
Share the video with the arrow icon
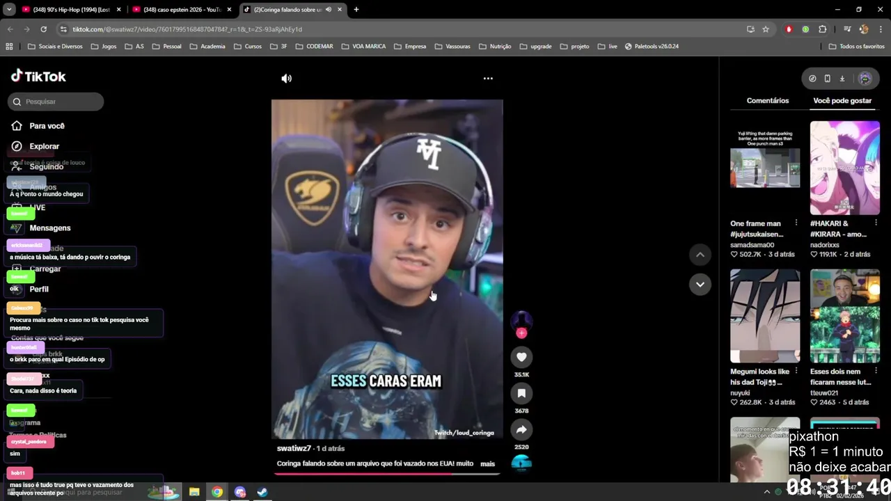(x=521, y=429)
